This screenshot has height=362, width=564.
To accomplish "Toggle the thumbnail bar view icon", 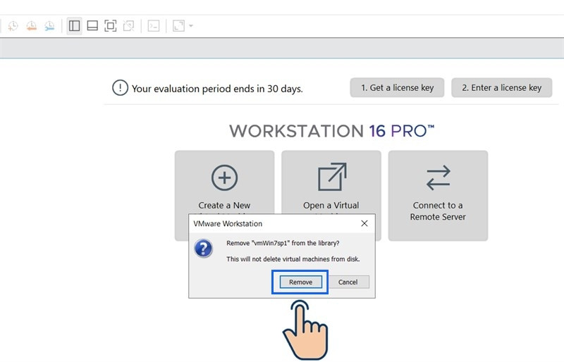I will pyautogui.click(x=92, y=26).
